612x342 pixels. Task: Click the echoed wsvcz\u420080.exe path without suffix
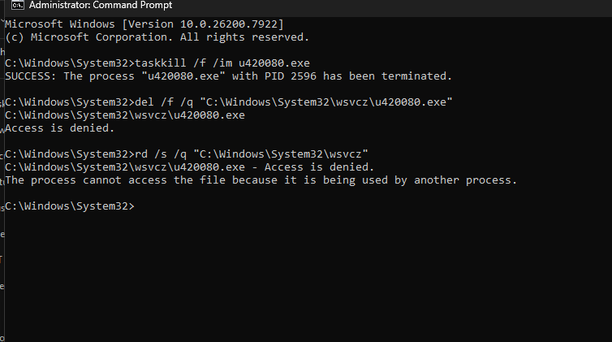pos(125,115)
